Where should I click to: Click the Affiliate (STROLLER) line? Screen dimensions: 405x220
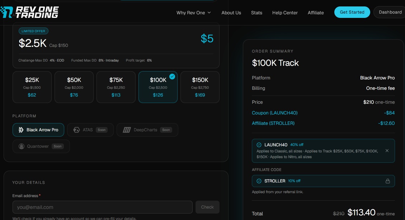tap(273, 123)
